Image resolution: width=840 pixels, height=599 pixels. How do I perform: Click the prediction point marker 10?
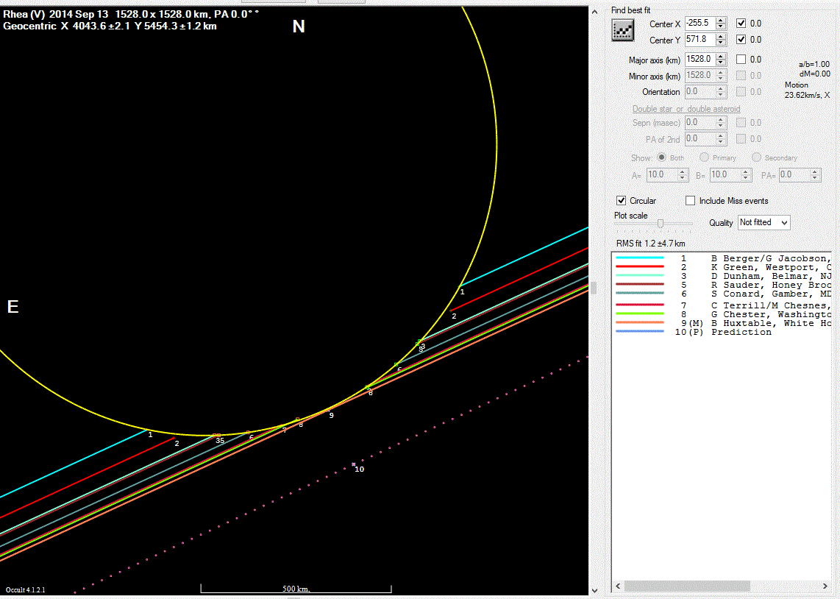[x=354, y=464]
